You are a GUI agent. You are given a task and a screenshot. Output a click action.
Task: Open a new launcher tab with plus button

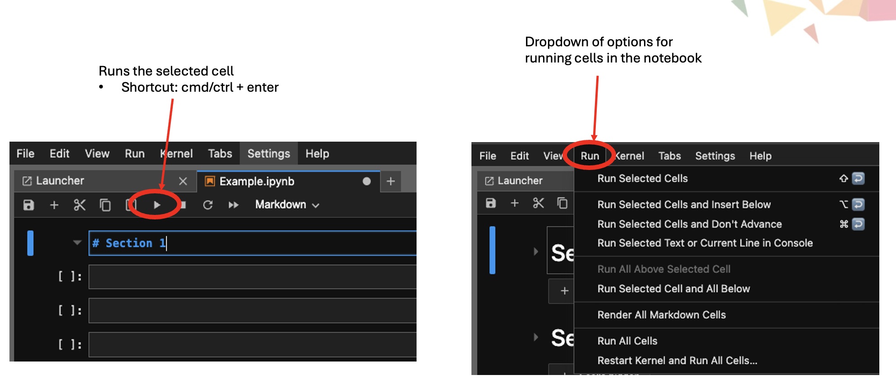coord(391,181)
